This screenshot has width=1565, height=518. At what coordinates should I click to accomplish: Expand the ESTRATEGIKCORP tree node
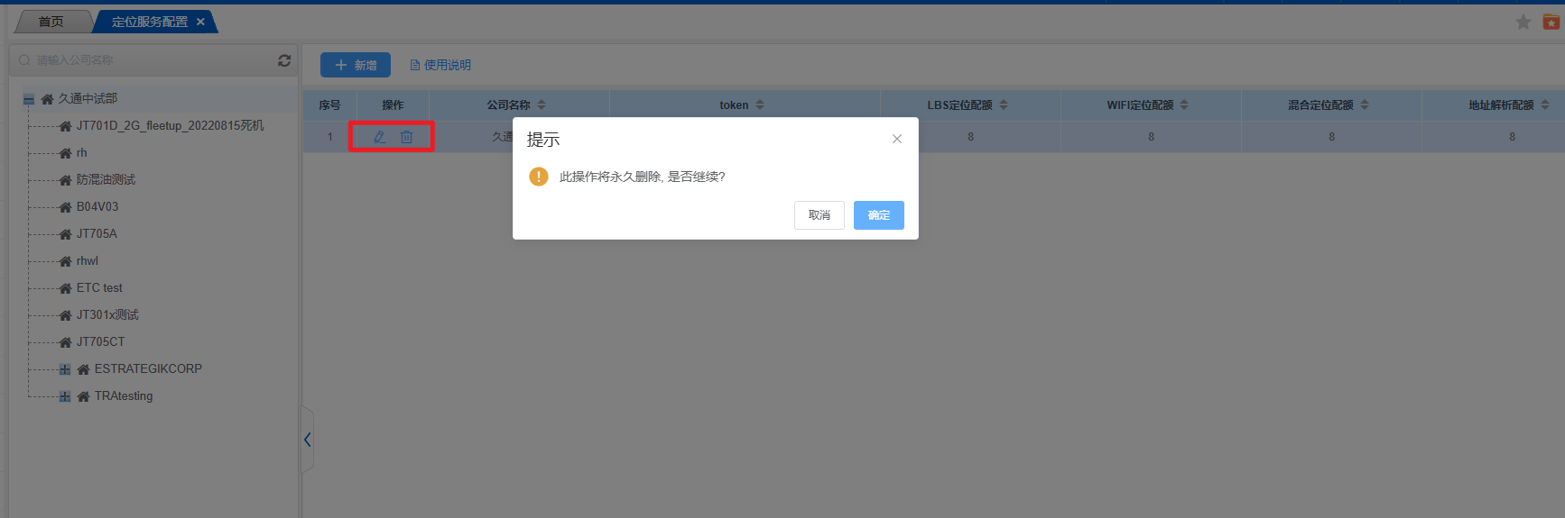coord(64,369)
